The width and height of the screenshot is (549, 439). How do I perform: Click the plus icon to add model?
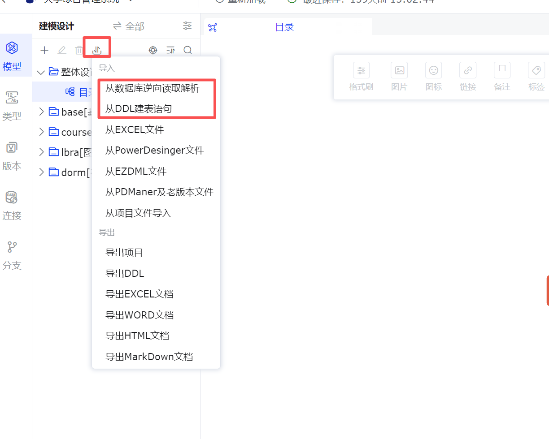tap(44, 50)
